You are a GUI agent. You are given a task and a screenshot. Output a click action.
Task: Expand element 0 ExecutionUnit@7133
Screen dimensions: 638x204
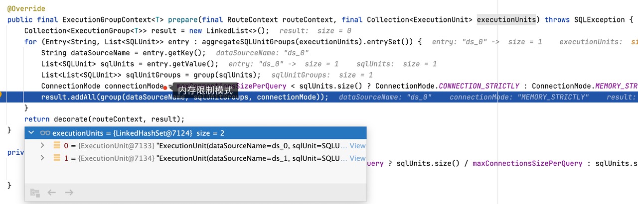coord(43,146)
